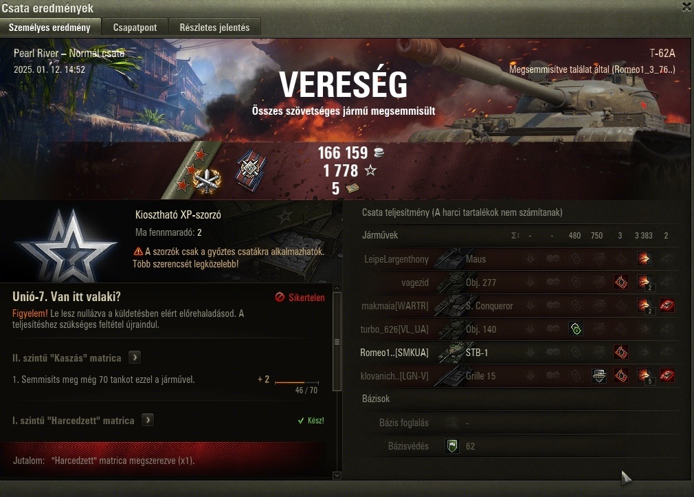694x497 pixels.
Task: Click the mission list scrollbar handle
Action: coord(337,342)
